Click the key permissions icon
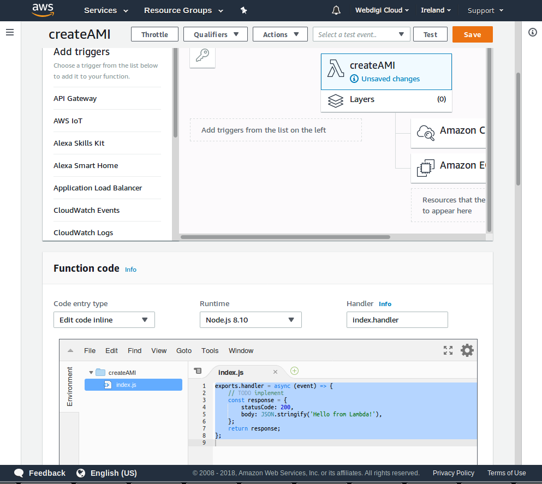 (x=202, y=55)
